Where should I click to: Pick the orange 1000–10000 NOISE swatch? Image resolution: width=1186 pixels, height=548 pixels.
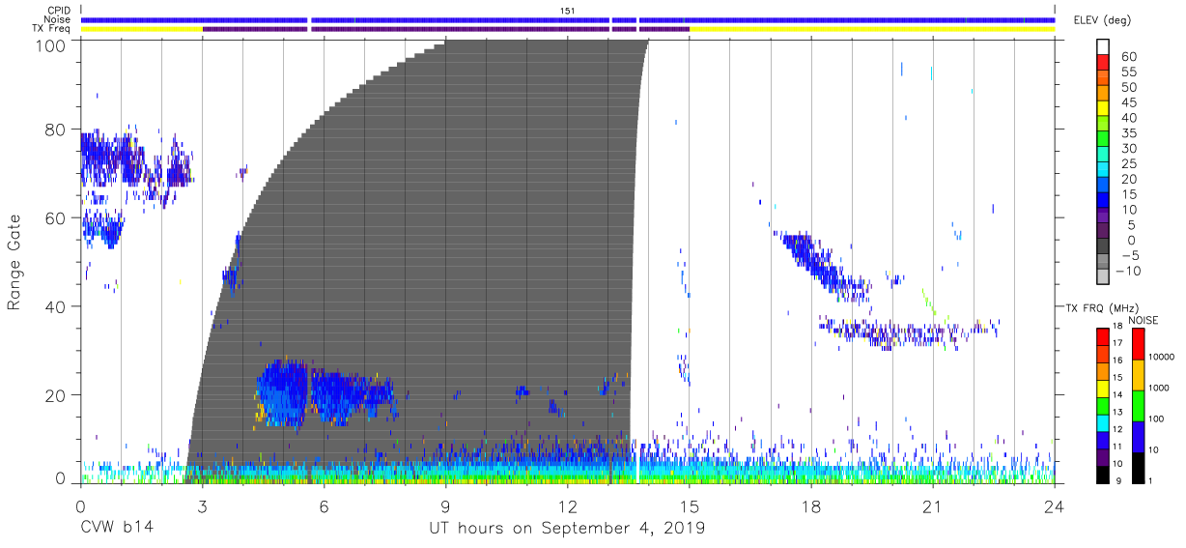1137,375
